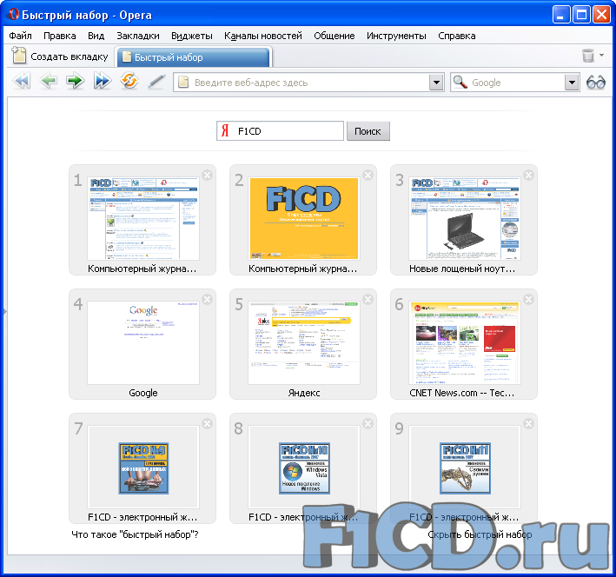Screen dimensions: 616x577
Task: Click the "CNET News.com -- Tec…" caption
Action: pyautogui.click(x=461, y=393)
